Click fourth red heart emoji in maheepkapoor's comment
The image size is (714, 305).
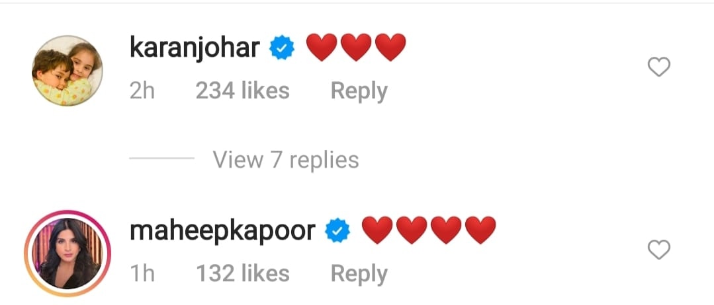[481, 230]
